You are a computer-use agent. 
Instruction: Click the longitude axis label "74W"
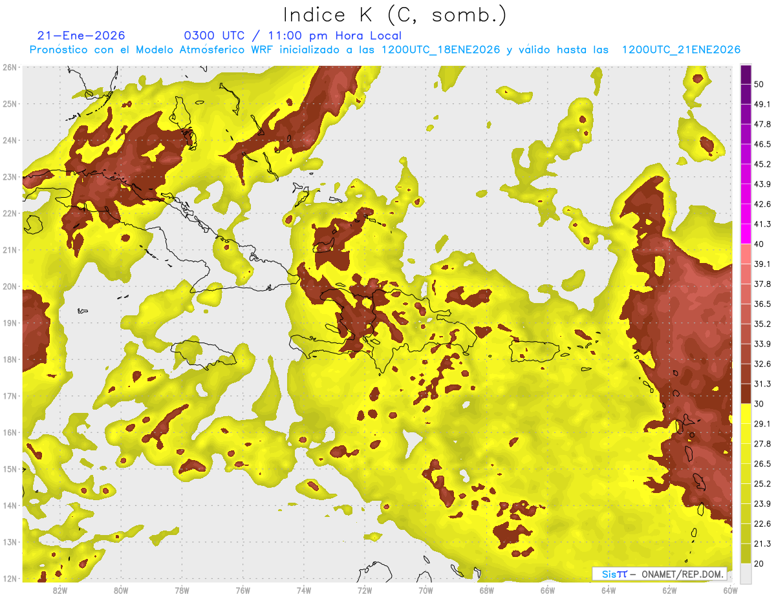tap(304, 591)
